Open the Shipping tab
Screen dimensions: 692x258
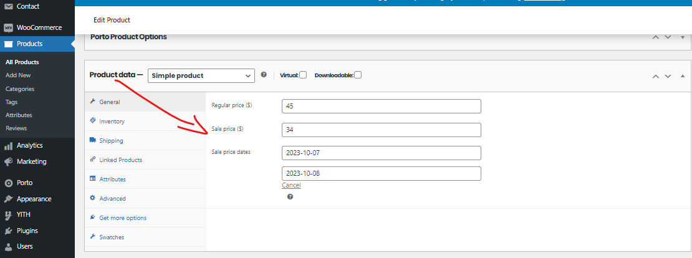tap(145, 141)
